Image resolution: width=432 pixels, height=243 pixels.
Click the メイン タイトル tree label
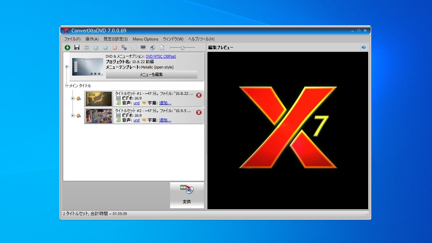click(x=80, y=86)
